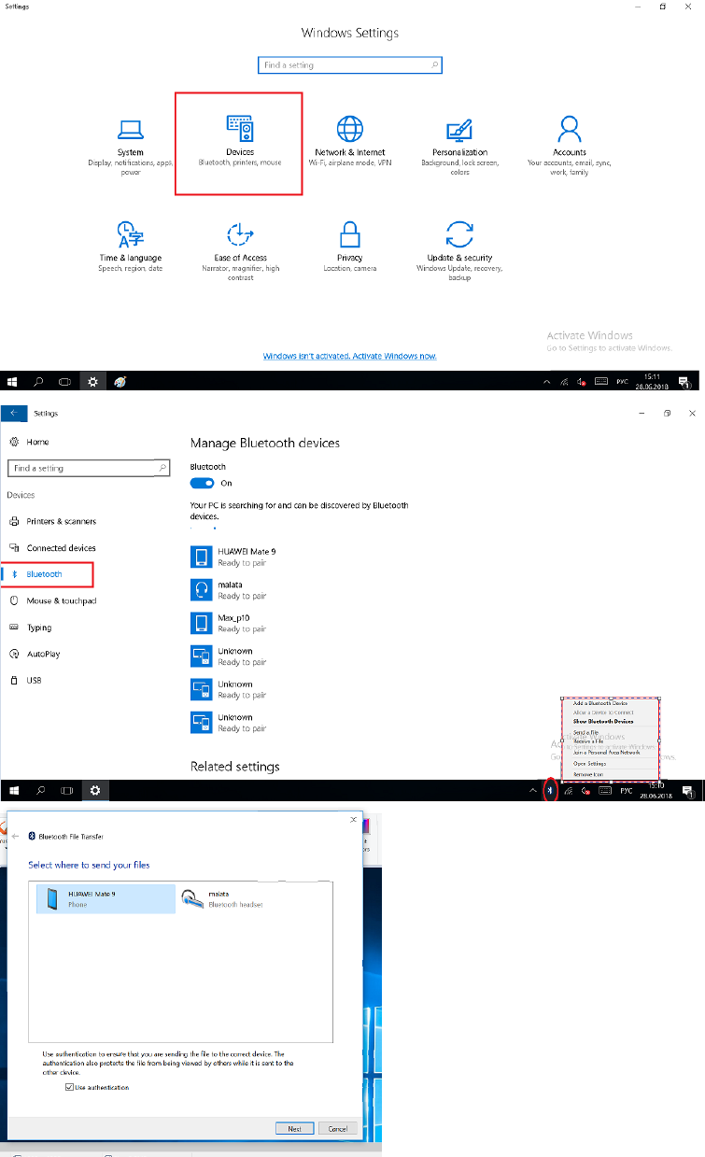Open Time & language settings tile
The height and width of the screenshot is (1157, 705).
pos(131,247)
